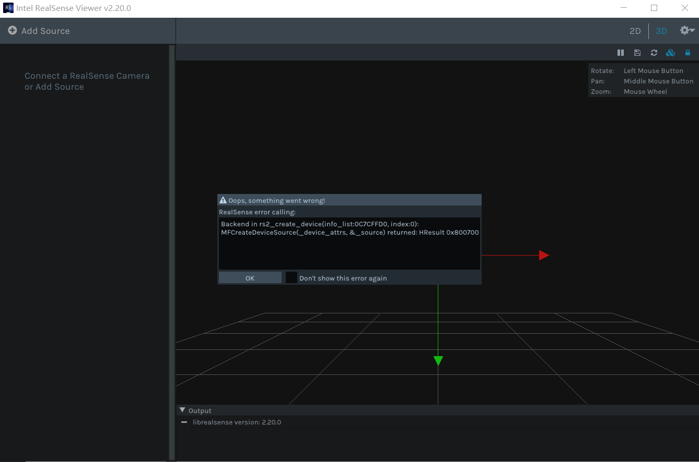Toggle the blue cubes mesh icon
Viewport: 699px width, 462px height.
click(x=671, y=53)
